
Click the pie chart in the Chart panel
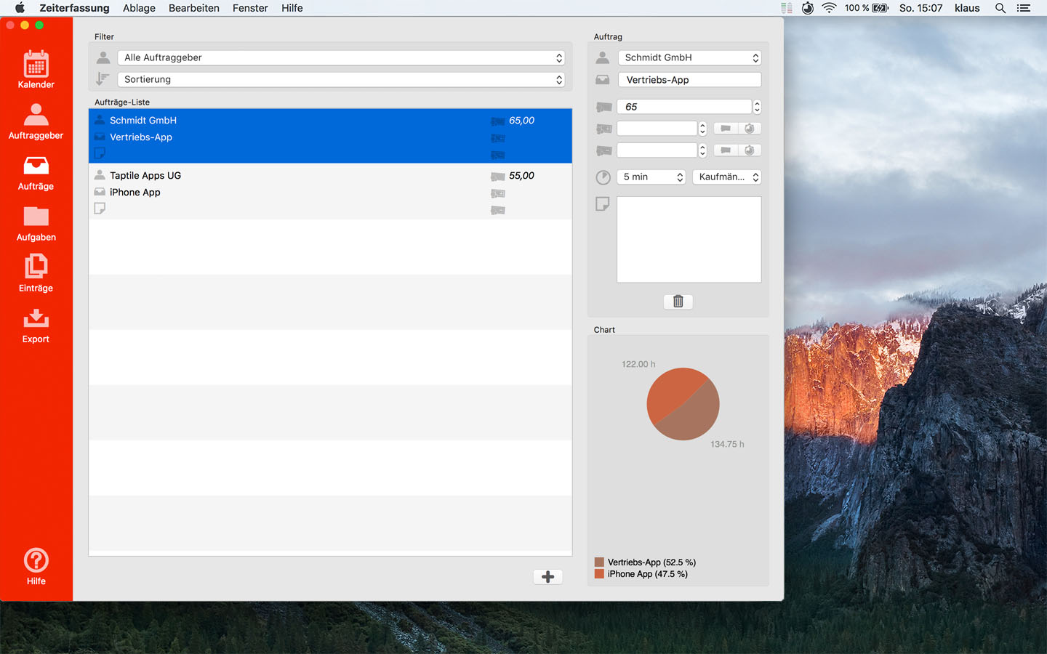tap(683, 404)
